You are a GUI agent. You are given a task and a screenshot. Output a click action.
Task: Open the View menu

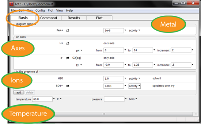coord(60,11)
